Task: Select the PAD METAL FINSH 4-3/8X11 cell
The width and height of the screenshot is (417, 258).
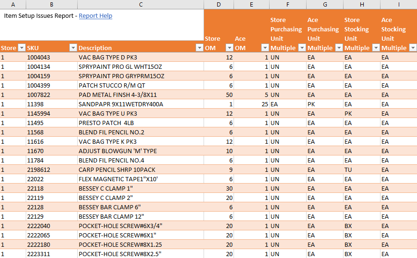Action: tap(141, 95)
